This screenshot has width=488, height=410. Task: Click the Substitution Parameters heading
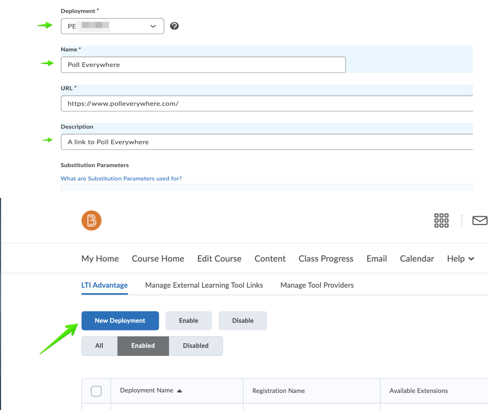(x=95, y=165)
